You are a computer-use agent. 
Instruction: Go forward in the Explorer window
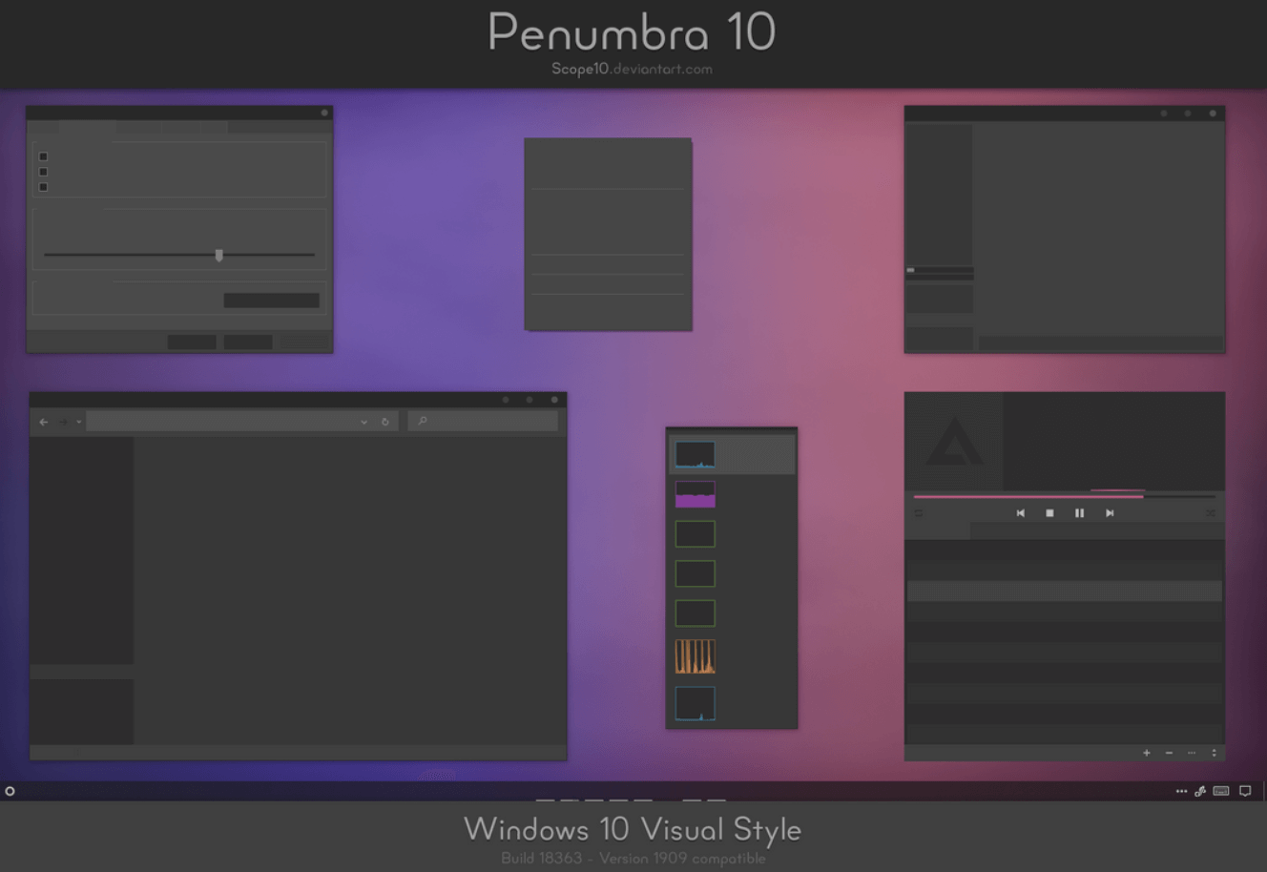[63, 422]
